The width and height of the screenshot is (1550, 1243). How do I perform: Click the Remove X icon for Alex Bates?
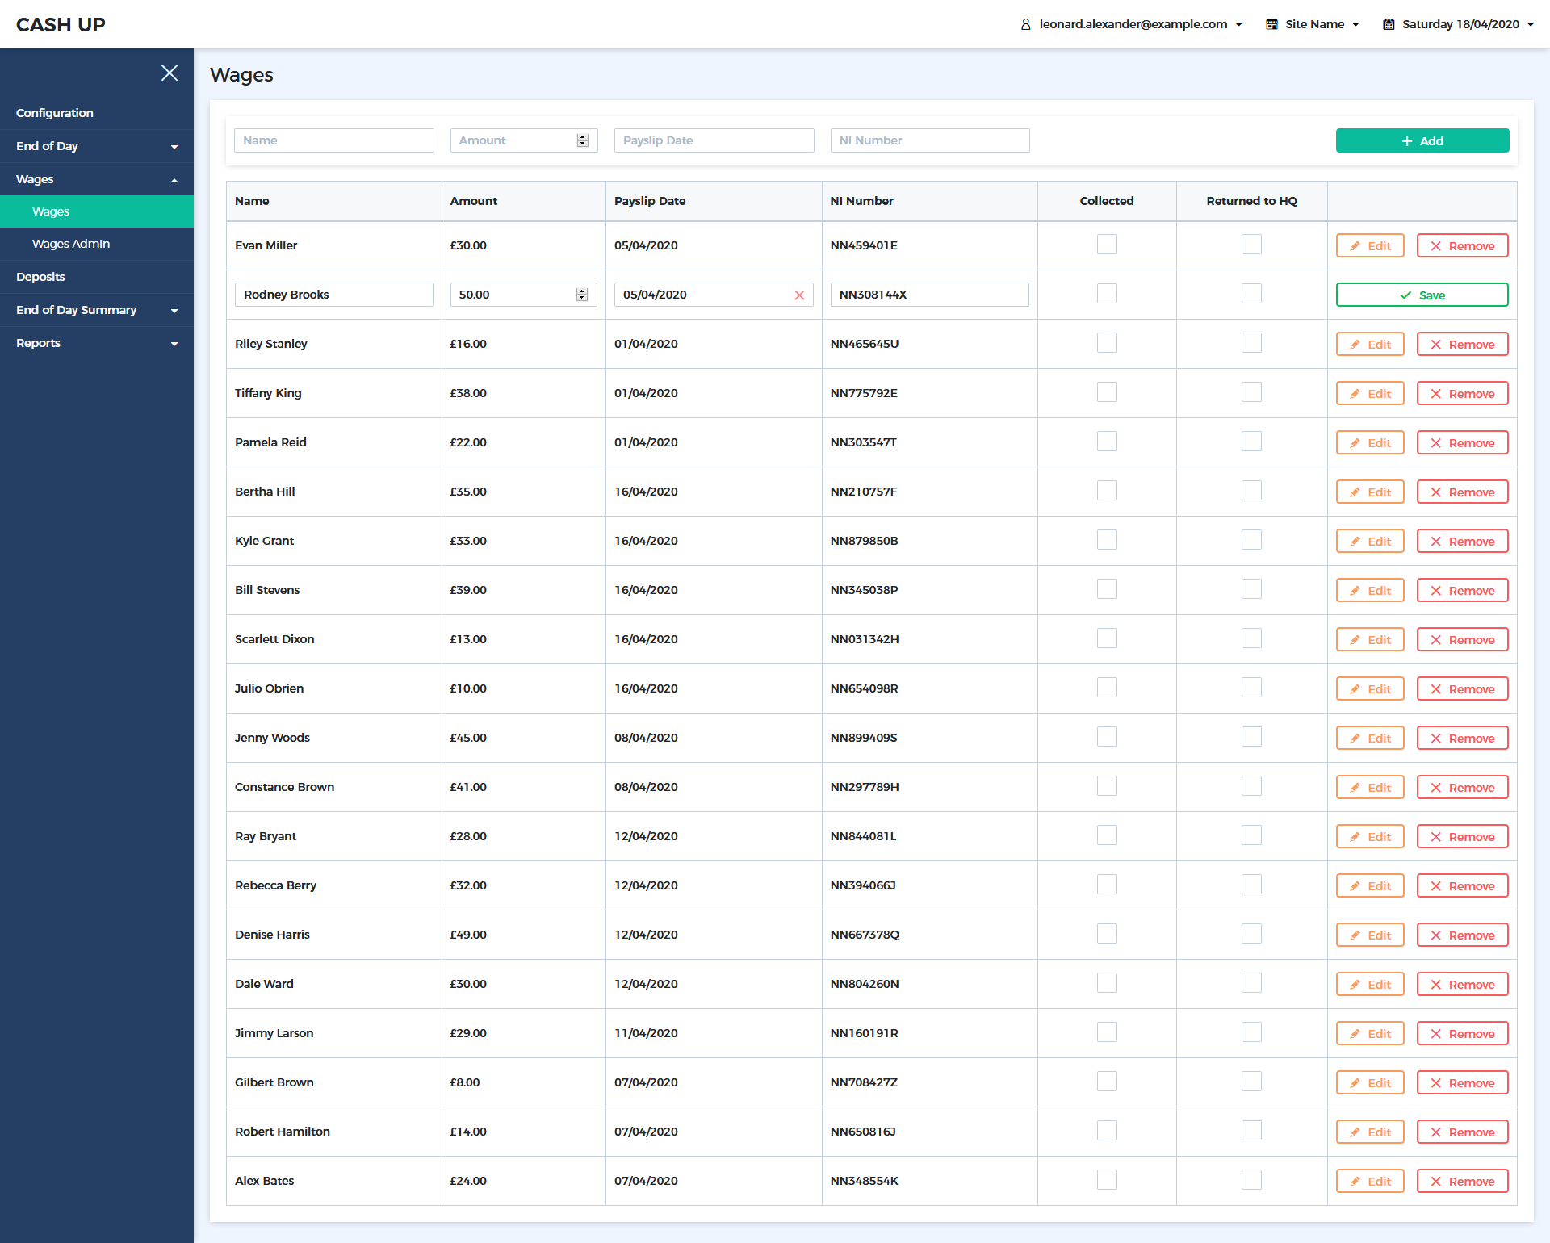point(1436,1182)
